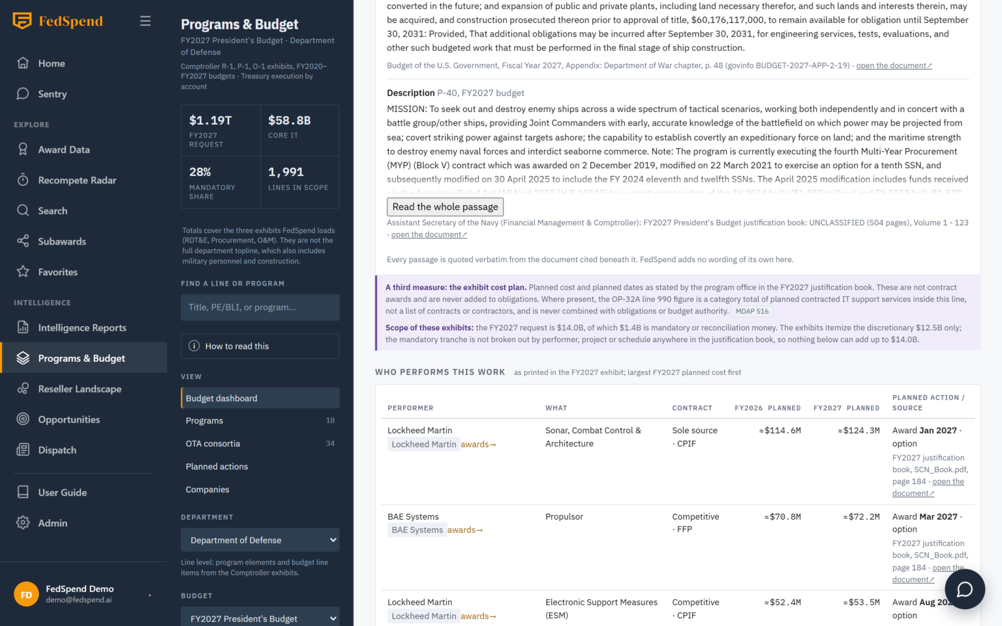Open Lockheed Martin awards link in ESM row

pos(478,616)
